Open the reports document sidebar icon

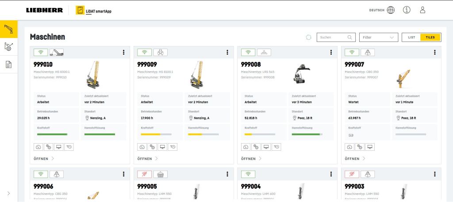[x=8, y=64]
